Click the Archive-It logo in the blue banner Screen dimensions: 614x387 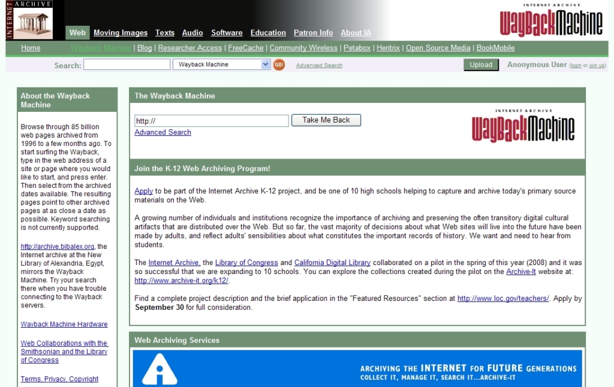click(x=159, y=369)
